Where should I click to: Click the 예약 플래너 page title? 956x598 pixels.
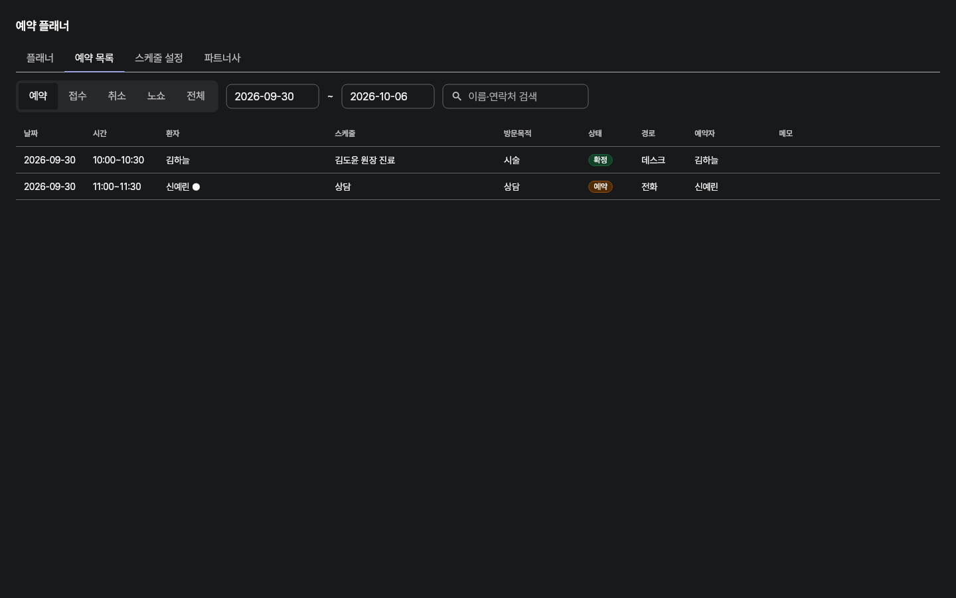click(x=42, y=26)
